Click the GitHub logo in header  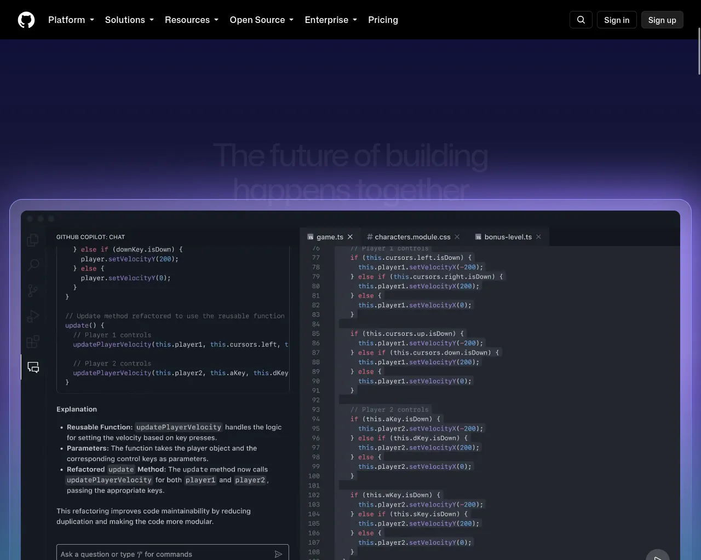[26, 20]
